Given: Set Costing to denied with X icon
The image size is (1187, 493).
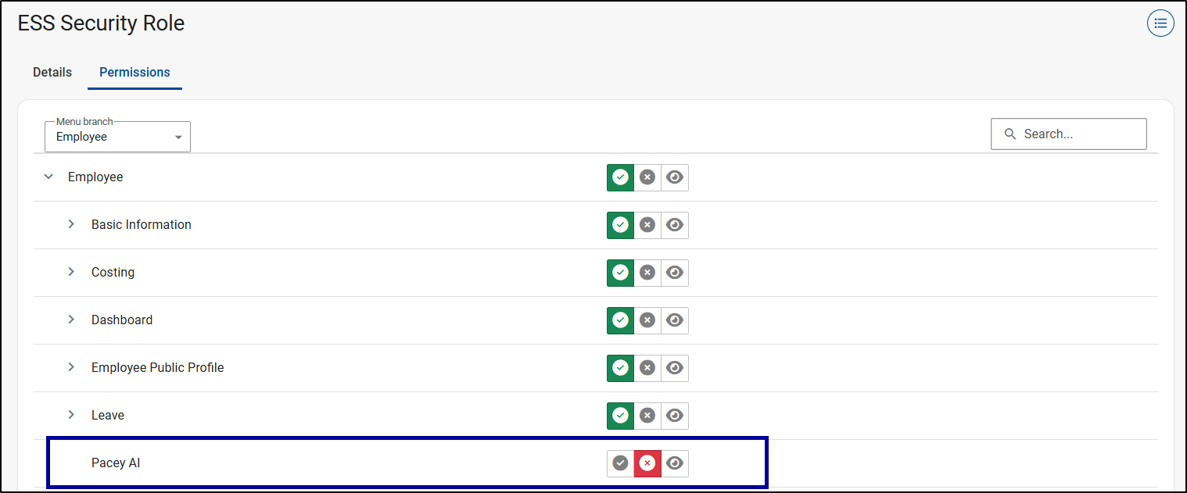Looking at the screenshot, I should (x=647, y=273).
